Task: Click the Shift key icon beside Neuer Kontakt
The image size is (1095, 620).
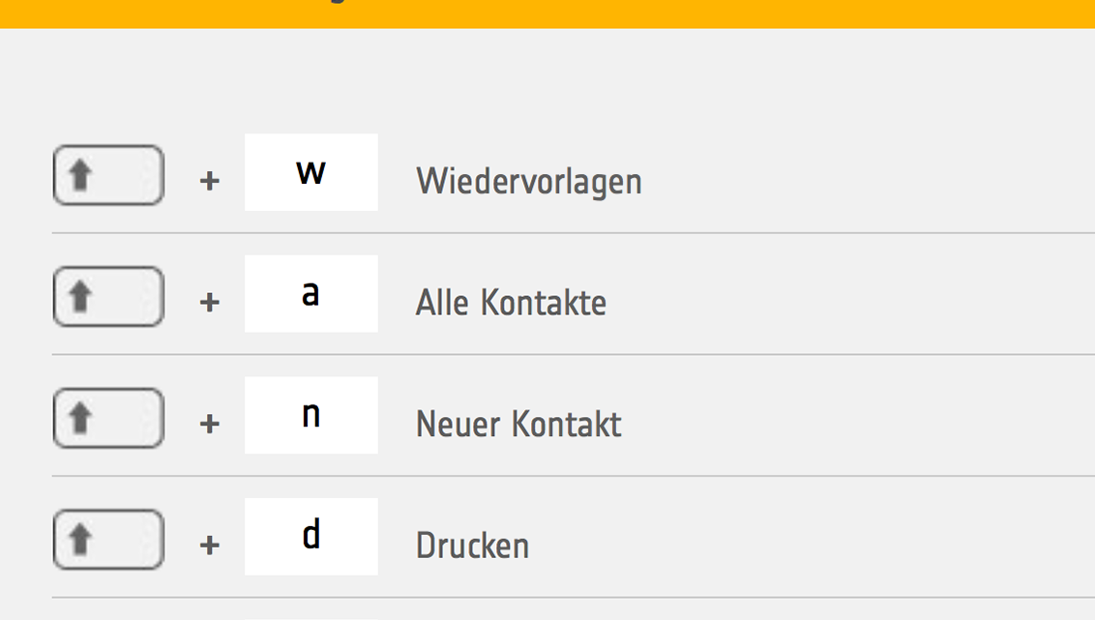Action: coord(108,418)
